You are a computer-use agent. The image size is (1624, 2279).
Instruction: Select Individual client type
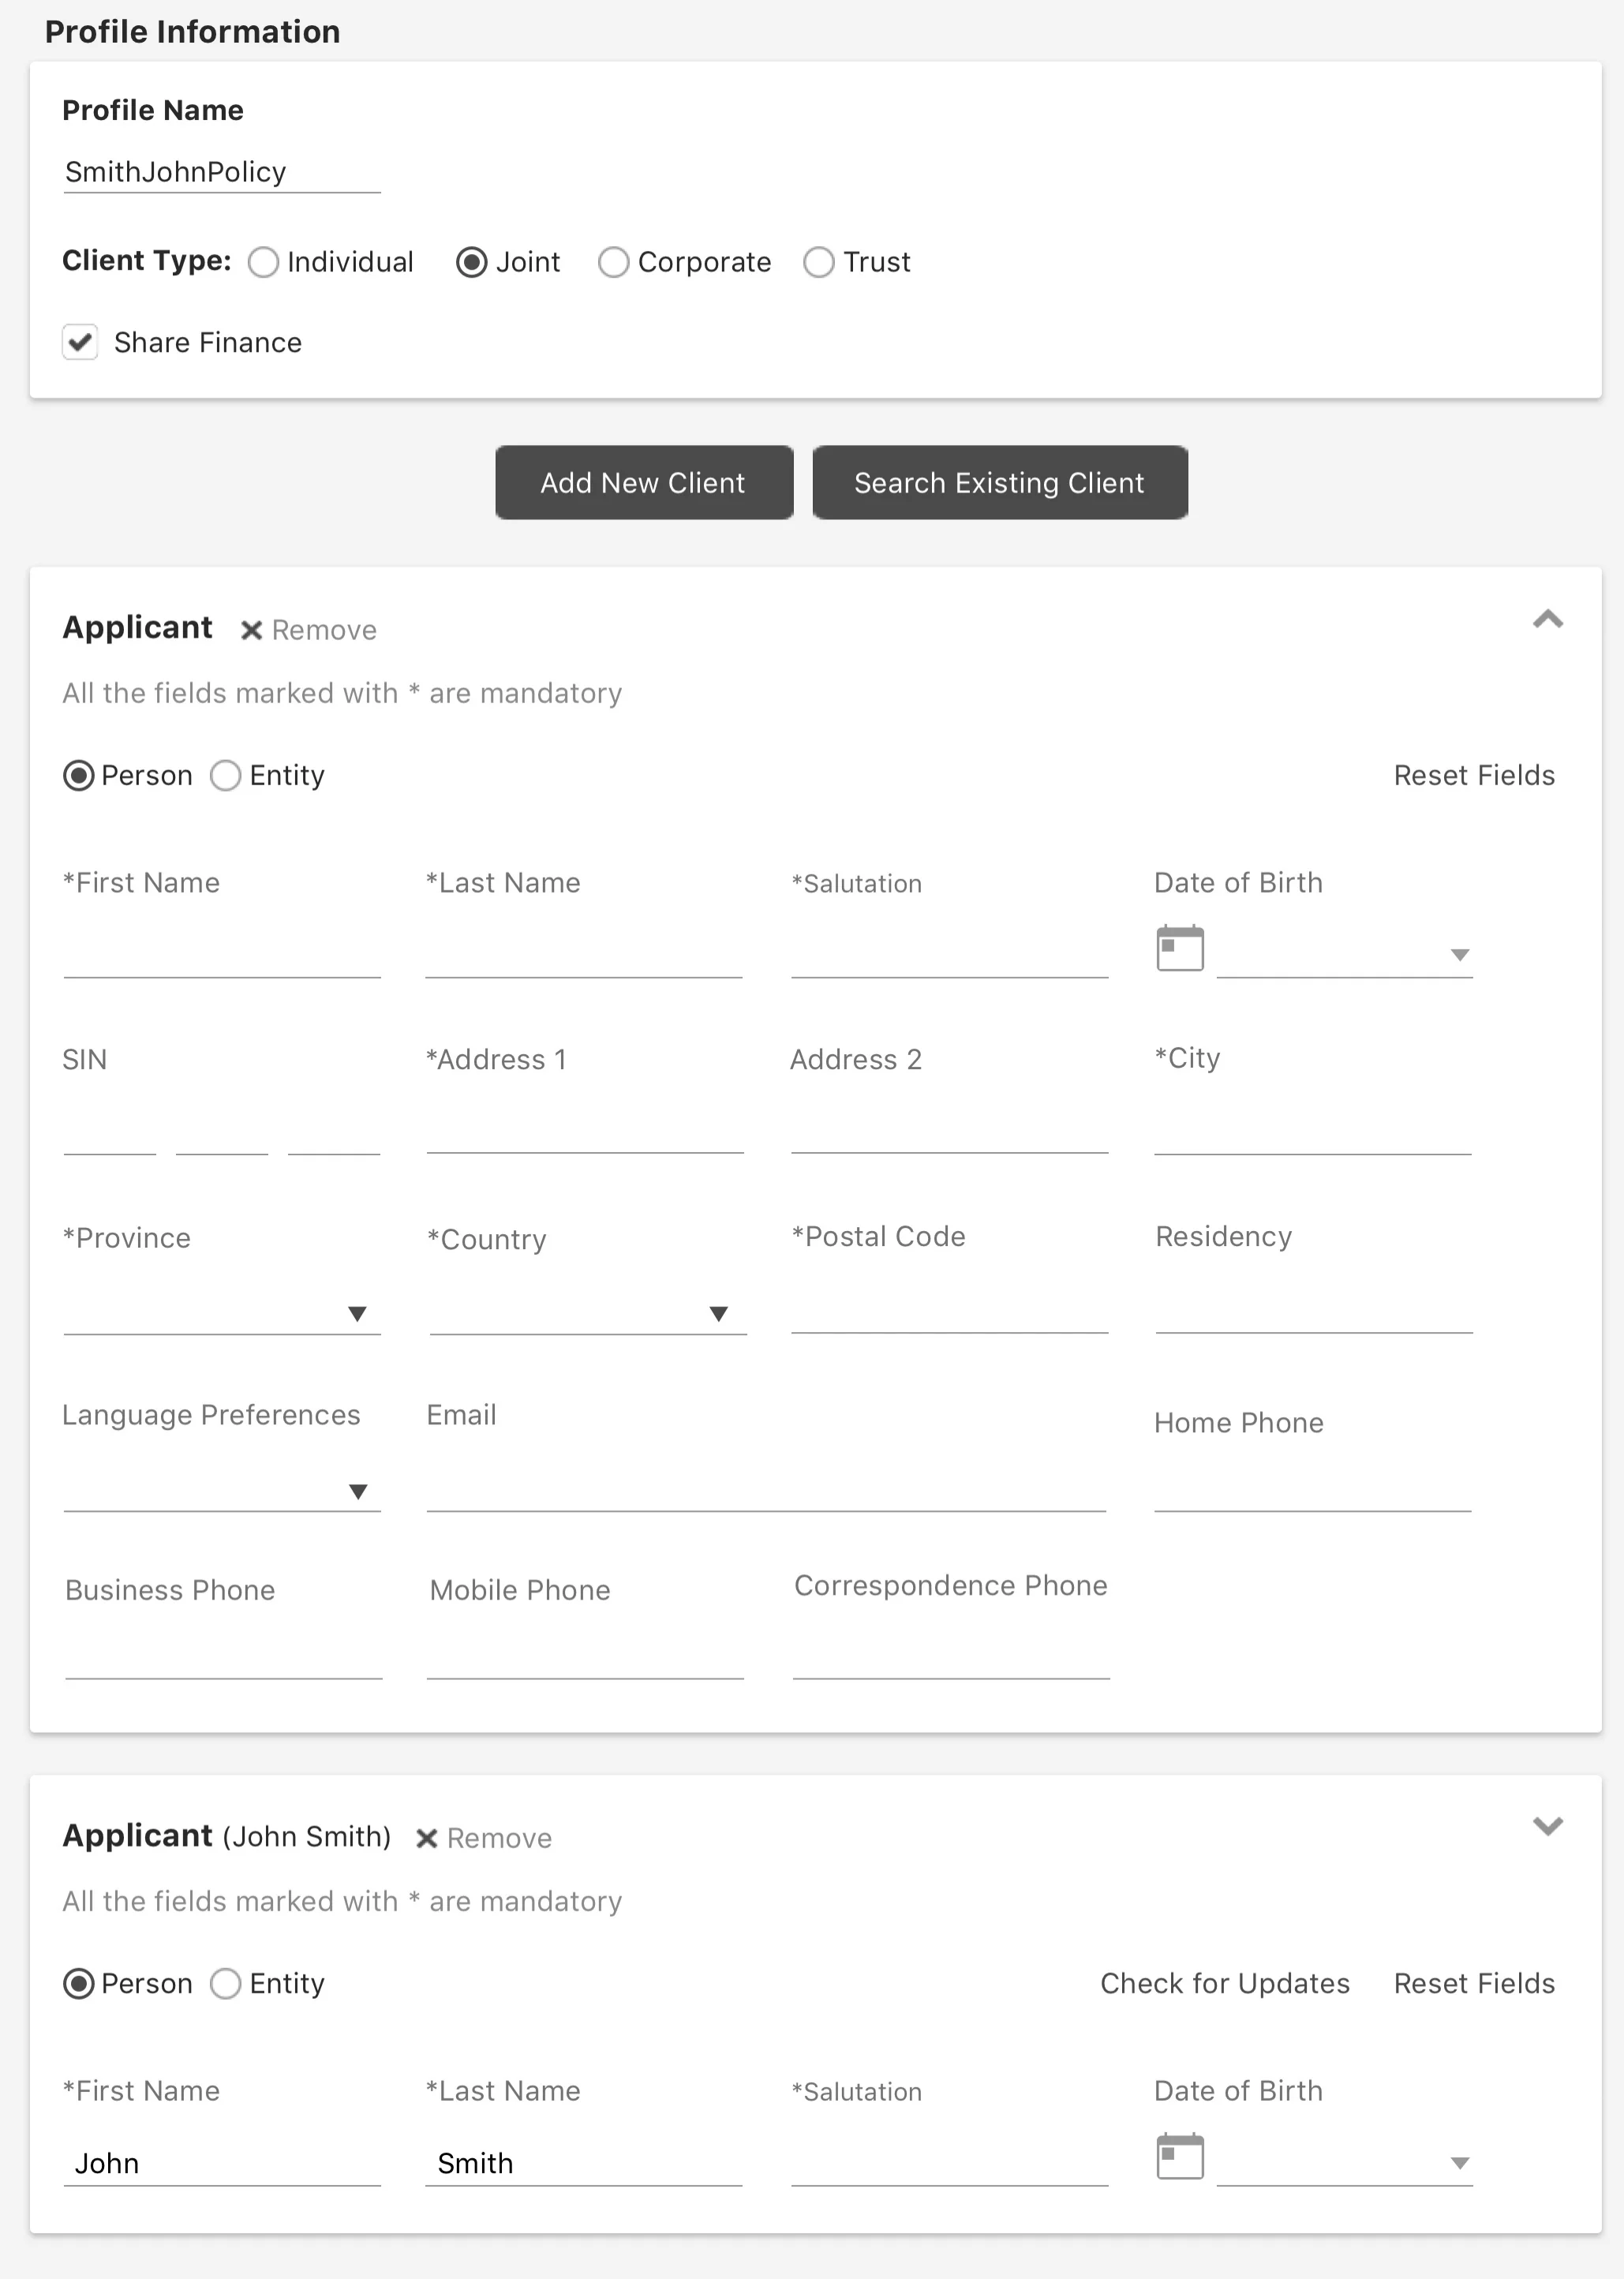pos(263,262)
